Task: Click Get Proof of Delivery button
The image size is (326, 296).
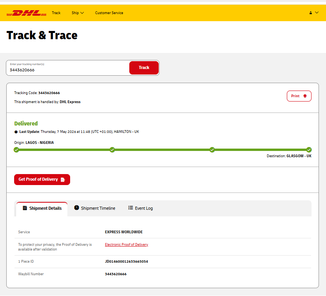Action: click(x=42, y=179)
